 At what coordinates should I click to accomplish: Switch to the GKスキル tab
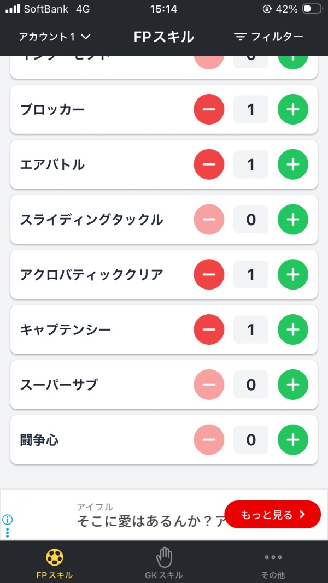click(164, 563)
